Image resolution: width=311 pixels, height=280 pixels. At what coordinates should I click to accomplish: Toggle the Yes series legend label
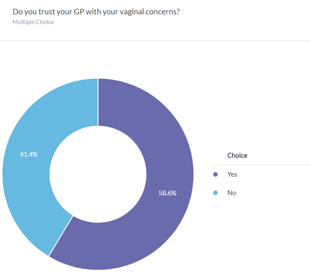(232, 175)
